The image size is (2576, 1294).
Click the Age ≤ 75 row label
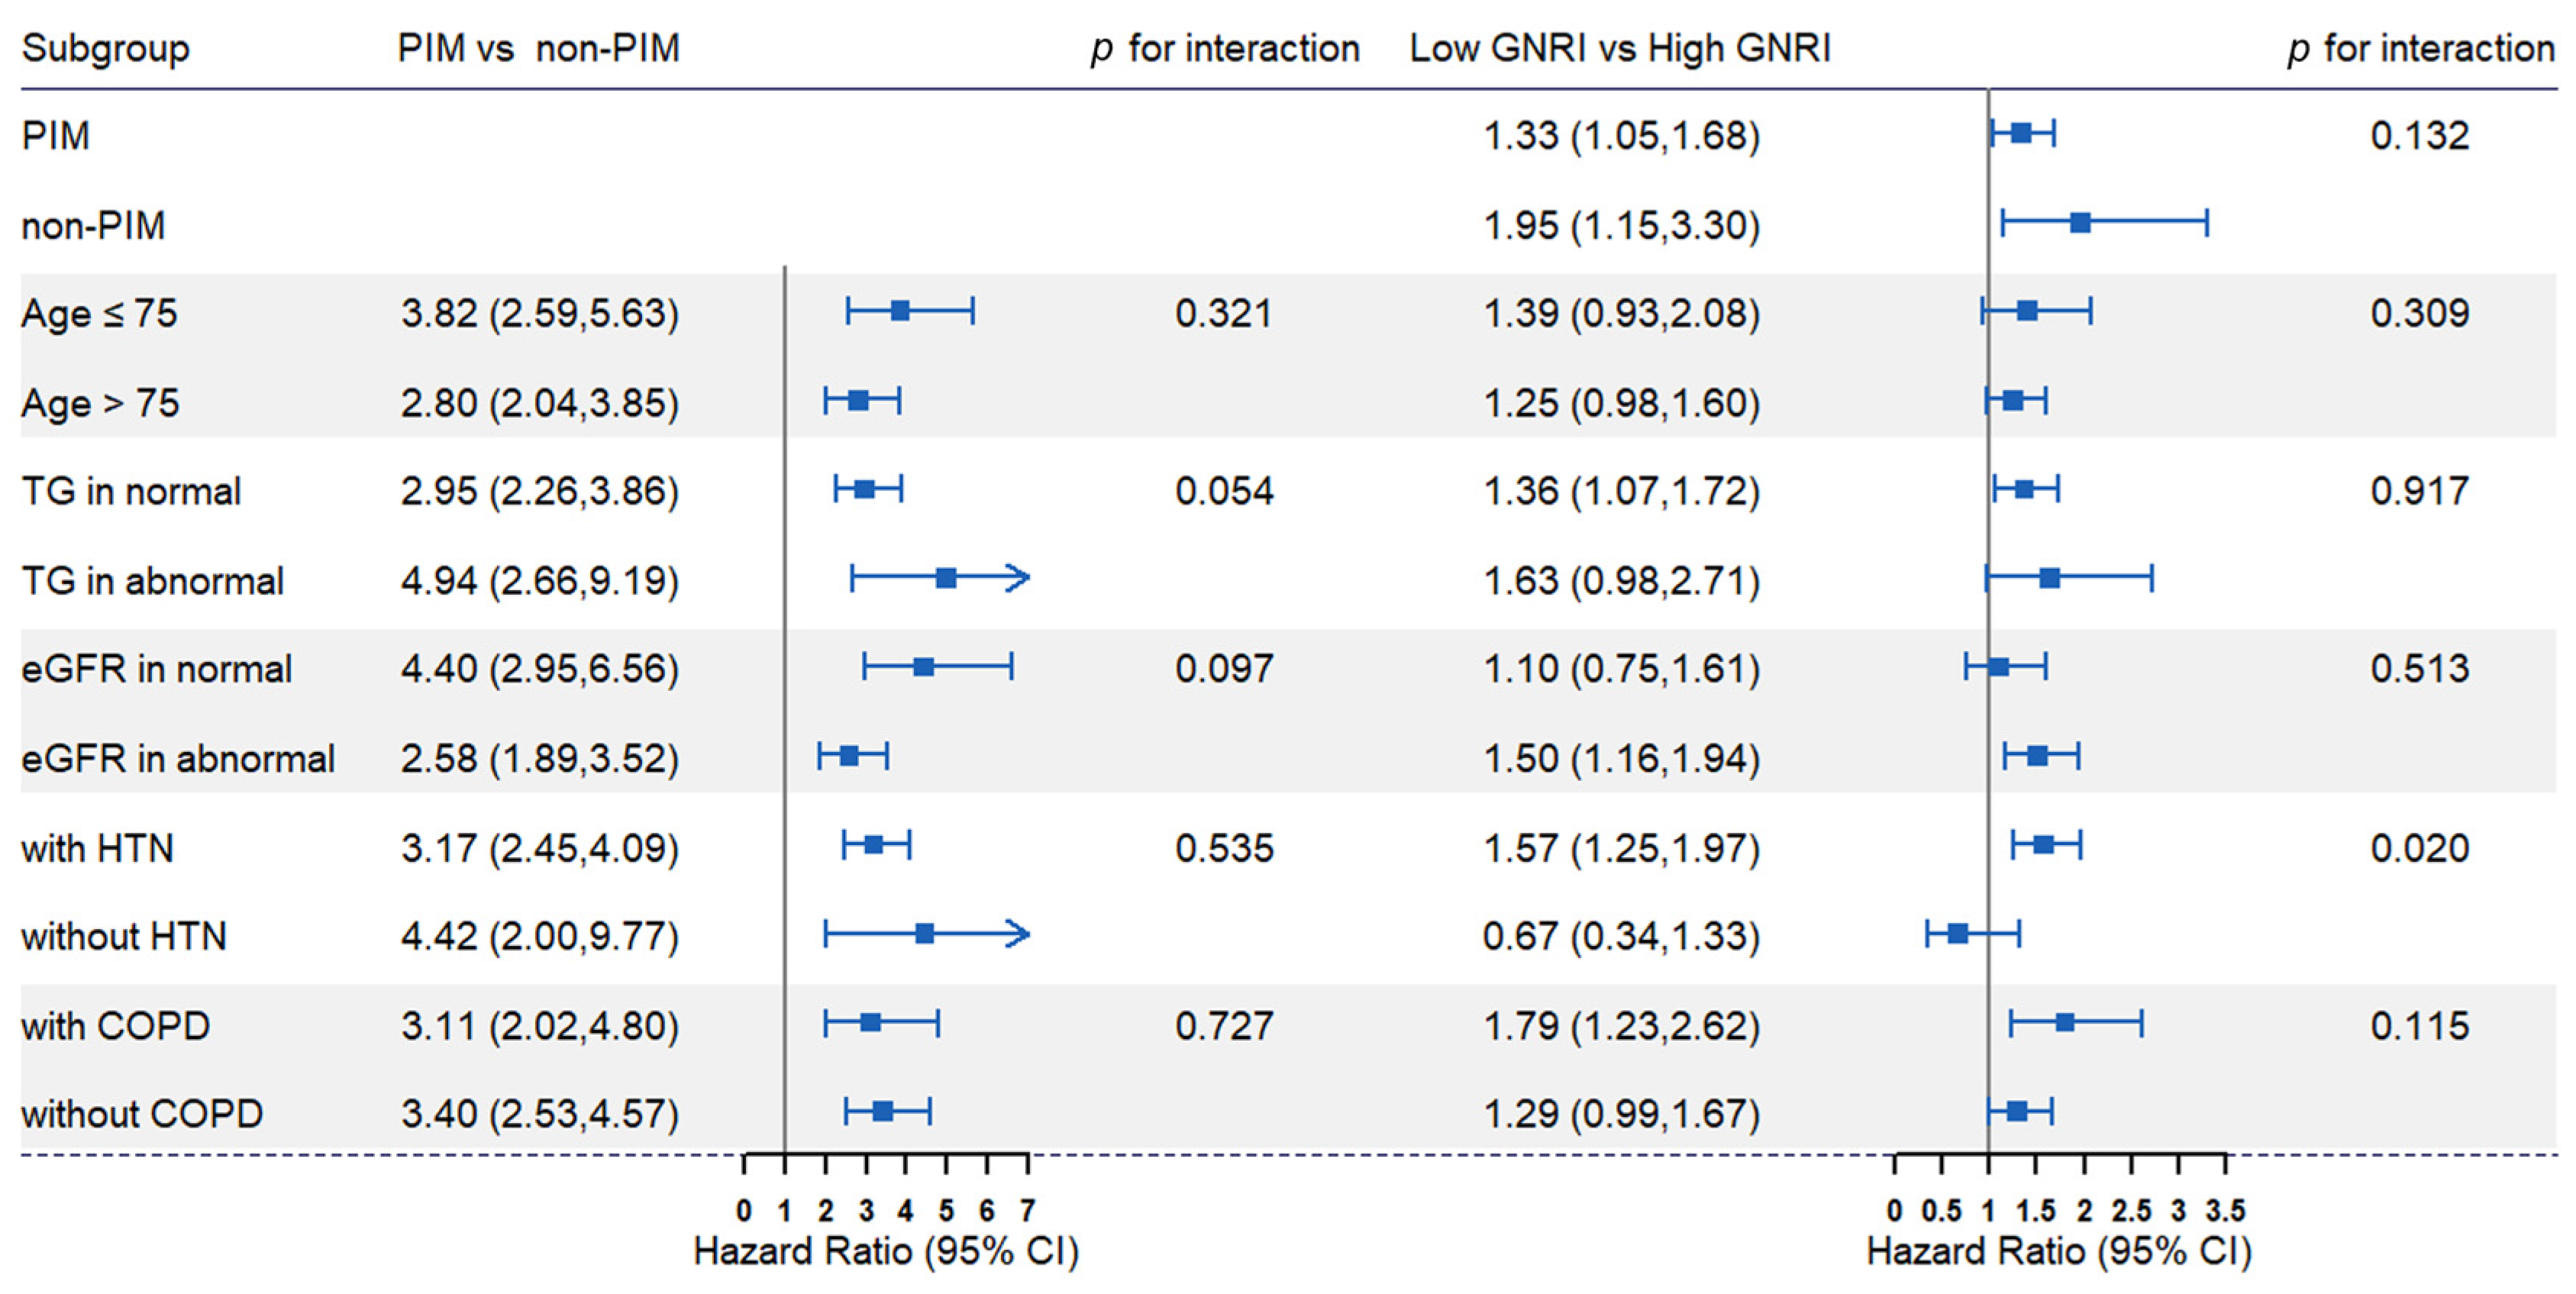(99, 313)
